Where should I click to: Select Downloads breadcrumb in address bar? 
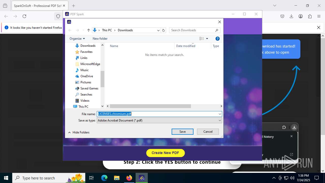[x=125, y=30]
